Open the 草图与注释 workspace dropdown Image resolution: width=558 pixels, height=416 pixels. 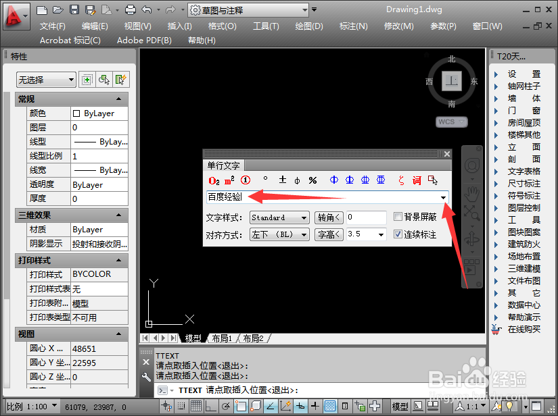[x=248, y=10]
